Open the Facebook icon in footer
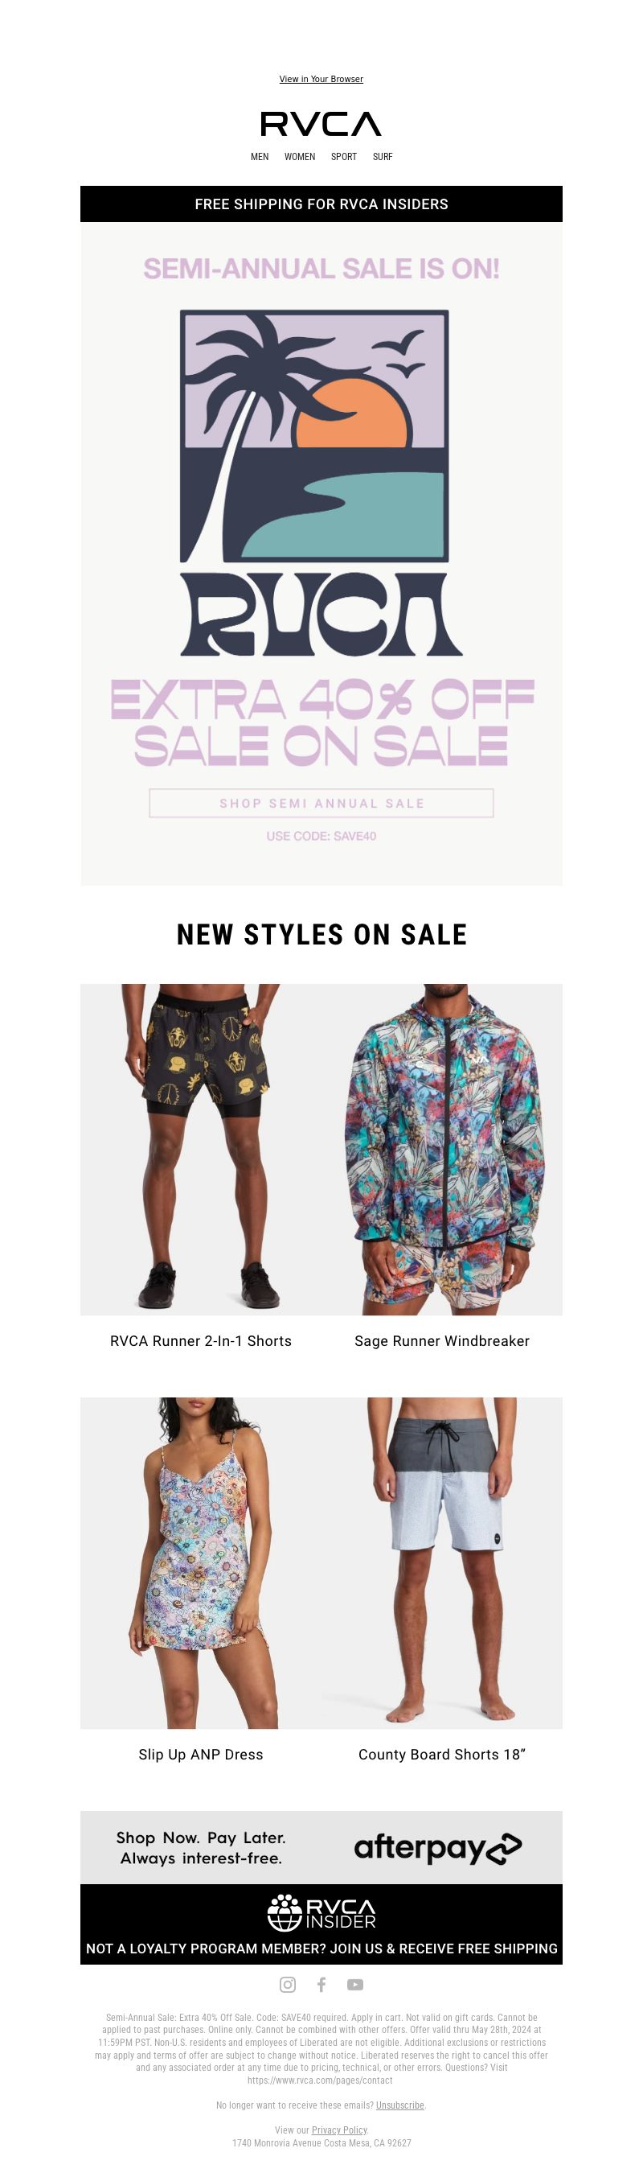Image resolution: width=643 pixels, height=2173 pixels. (x=321, y=1984)
